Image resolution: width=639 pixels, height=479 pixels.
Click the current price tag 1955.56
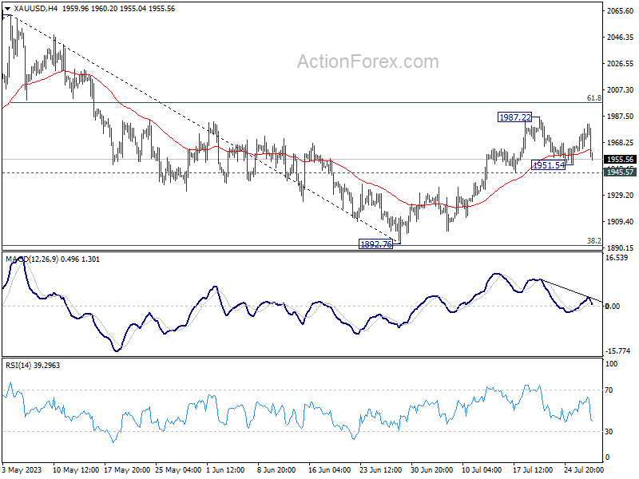pyautogui.click(x=620, y=159)
